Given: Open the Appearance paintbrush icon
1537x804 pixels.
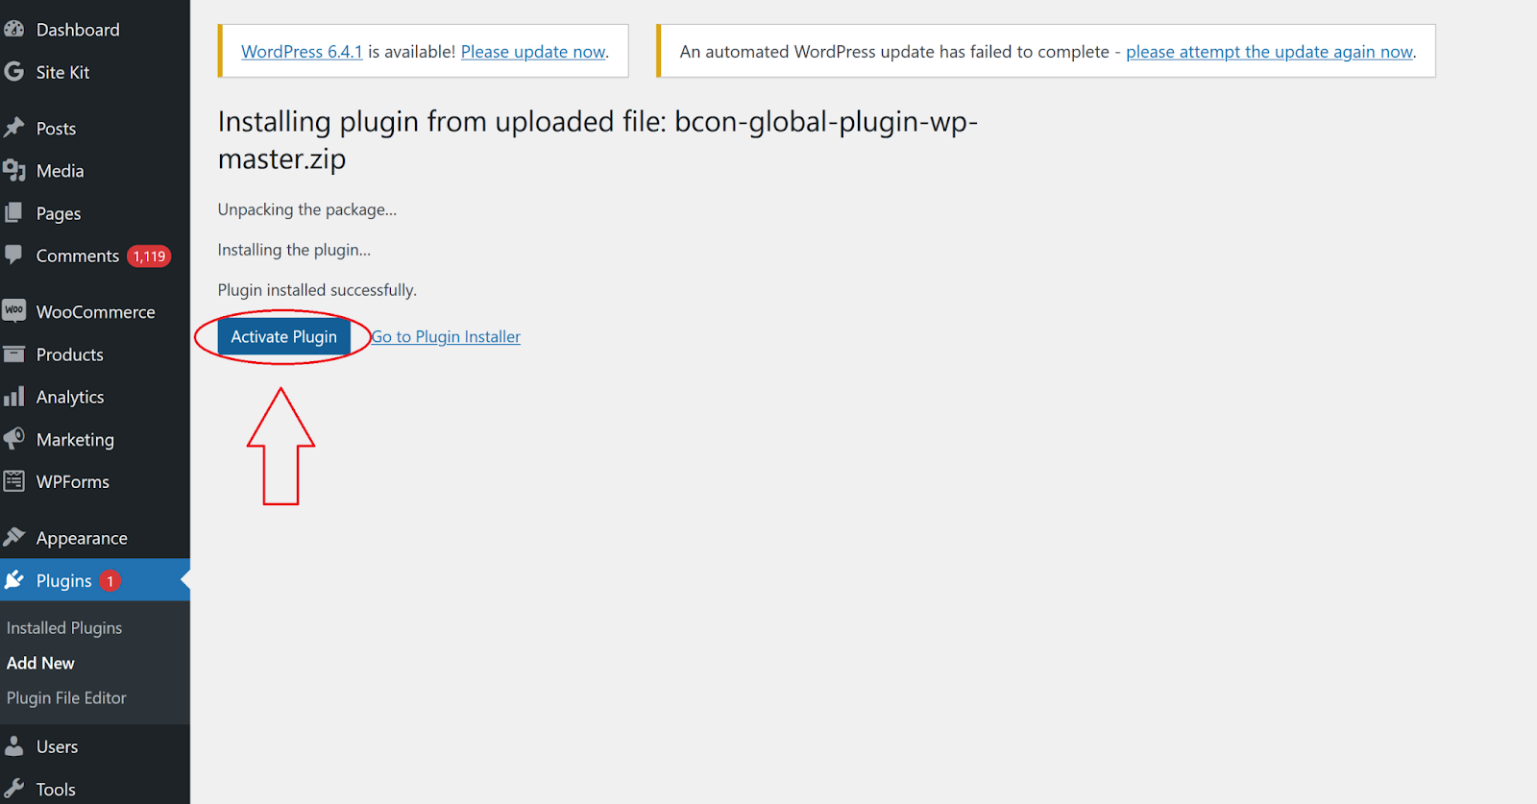Looking at the screenshot, I should tap(14, 537).
